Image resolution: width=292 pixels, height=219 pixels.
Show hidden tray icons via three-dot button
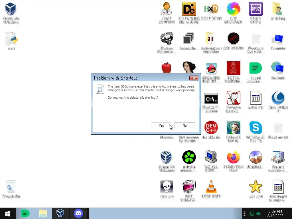point(245,214)
